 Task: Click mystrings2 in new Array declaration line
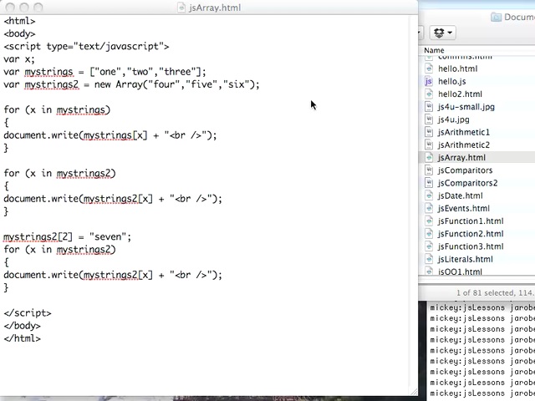pyautogui.click(x=52, y=84)
